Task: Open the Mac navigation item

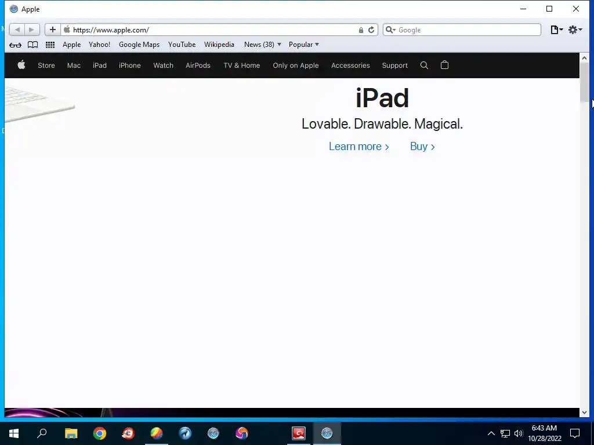Action: 74,65
